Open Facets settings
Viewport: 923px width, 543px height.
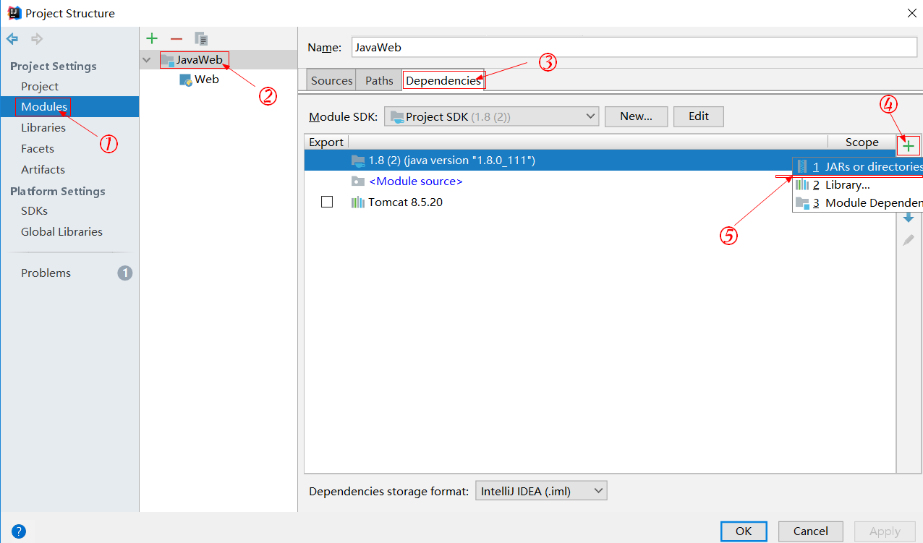[x=38, y=148]
